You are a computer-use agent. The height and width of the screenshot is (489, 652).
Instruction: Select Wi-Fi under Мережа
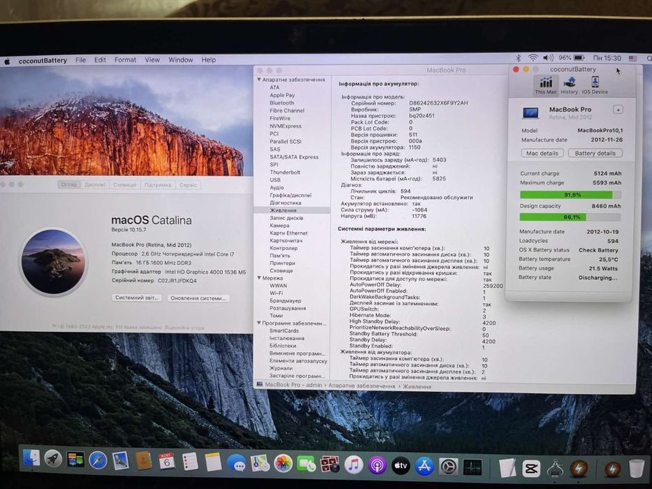coord(276,293)
